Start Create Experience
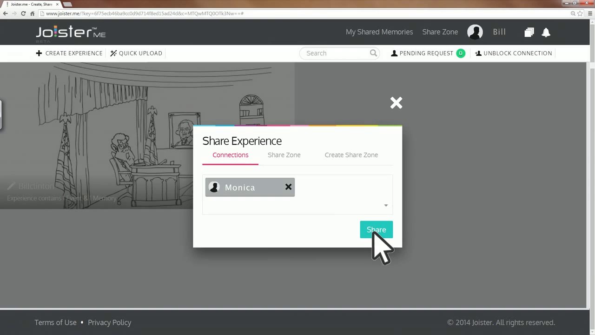This screenshot has width=595, height=335. click(69, 53)
